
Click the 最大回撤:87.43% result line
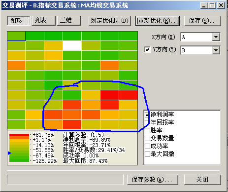(x=85, y=161)
